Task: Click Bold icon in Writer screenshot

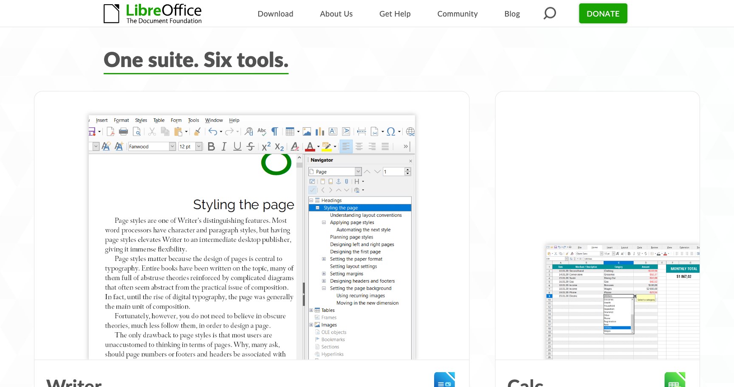Action: click(211, 146)
